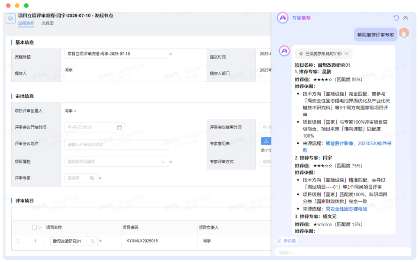
Task: Click the workflow logo icon beside the title
Action: pos(10,18)
